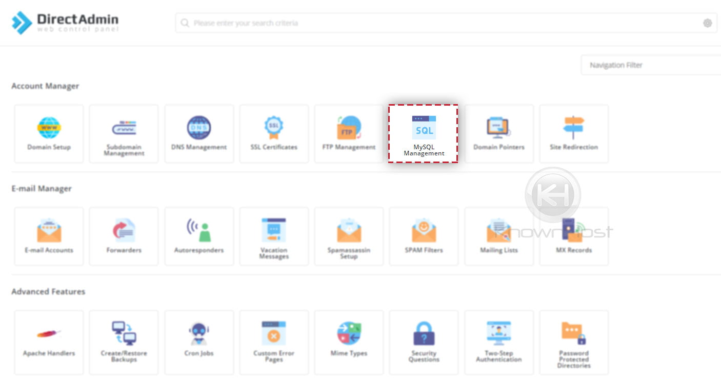Open DNS Management
This screenshot has height=380, width=721.
(x=199, y=133)
